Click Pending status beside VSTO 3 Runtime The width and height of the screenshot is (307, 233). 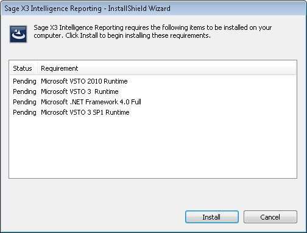(24, 91)
